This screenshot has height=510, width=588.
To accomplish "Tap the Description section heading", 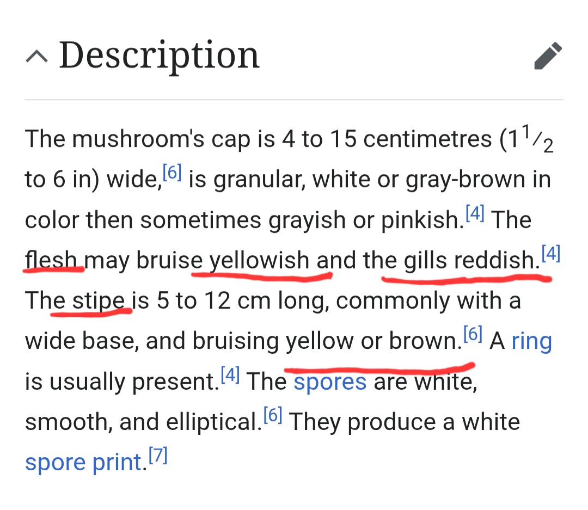I will click(159, 55).
